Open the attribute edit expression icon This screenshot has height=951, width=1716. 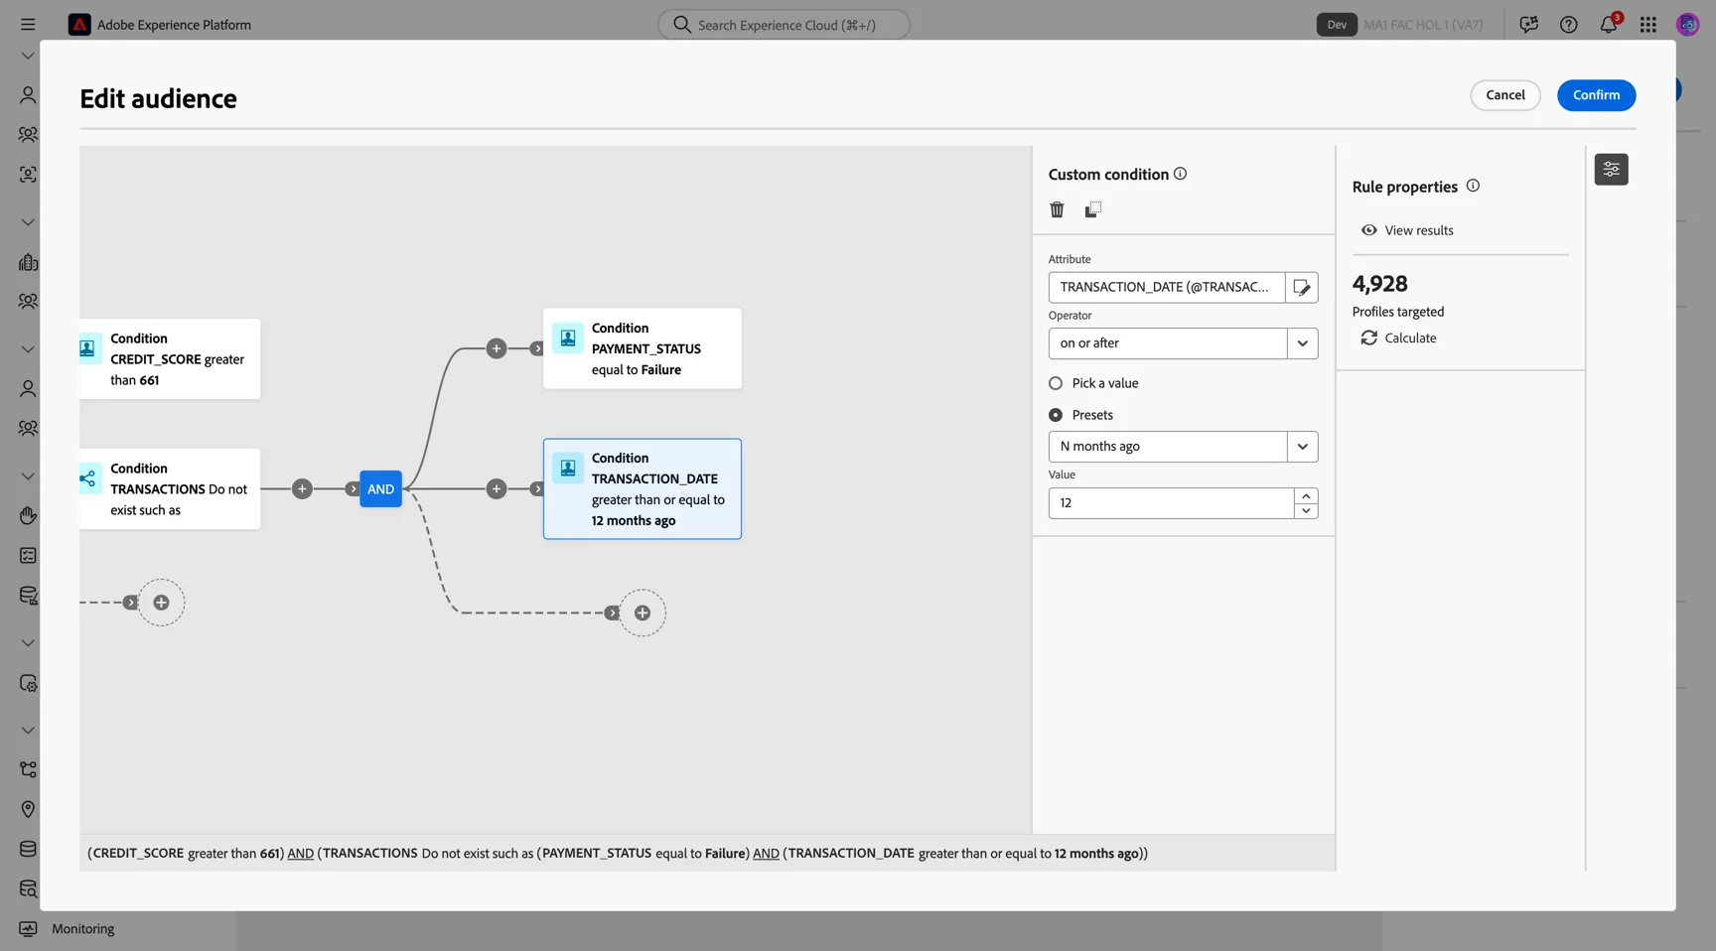click(x=1302, y=287)
